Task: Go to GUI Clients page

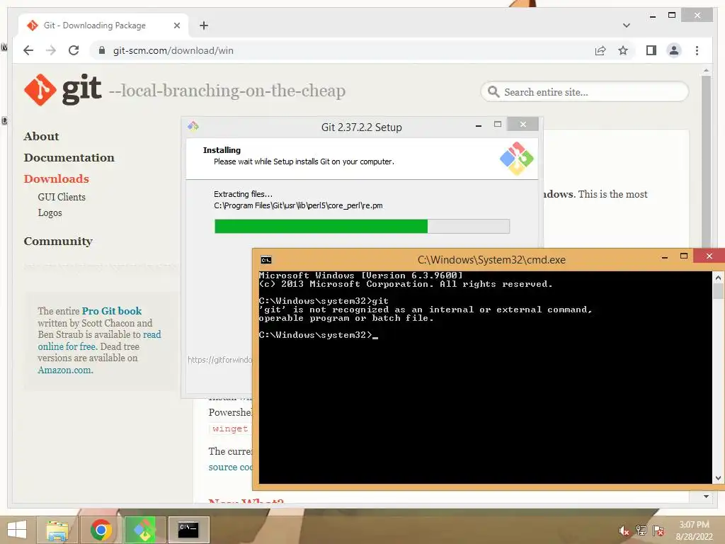Action: (x=62, y=197)
